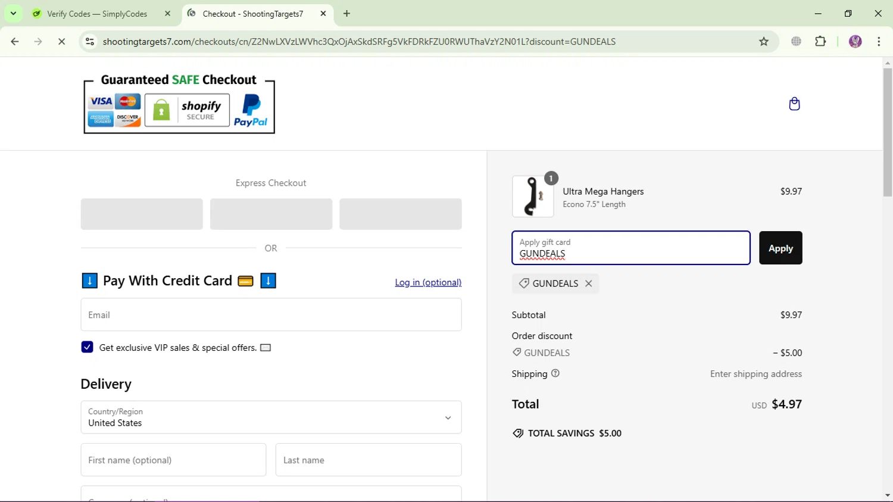
Task: Uncheck the exclusive VIP sales checkbox
Action: click(x=88, y=347)
